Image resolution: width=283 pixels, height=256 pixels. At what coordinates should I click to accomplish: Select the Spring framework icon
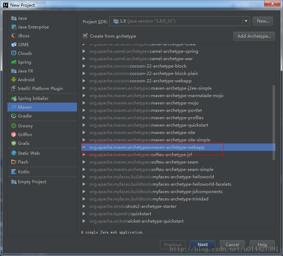click(23, 62)
